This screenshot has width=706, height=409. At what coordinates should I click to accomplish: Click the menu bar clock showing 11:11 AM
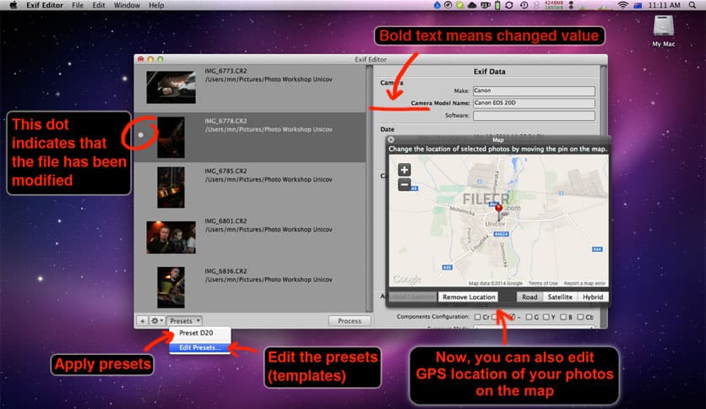(x=664, y=5)
